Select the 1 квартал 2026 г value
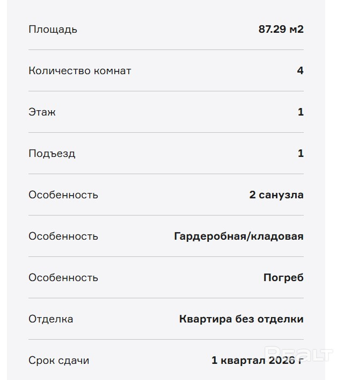 click(257, 361)
